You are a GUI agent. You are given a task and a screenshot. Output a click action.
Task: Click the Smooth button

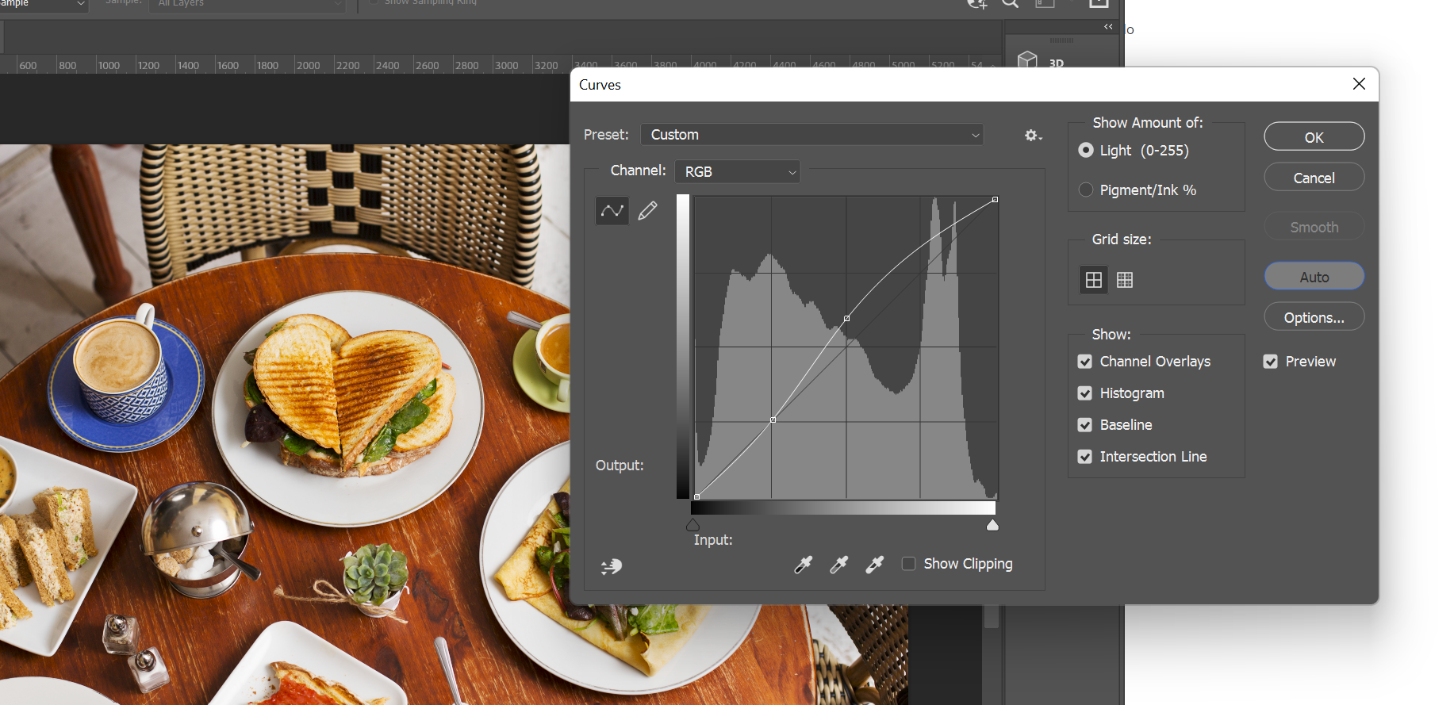(1314, 227)
